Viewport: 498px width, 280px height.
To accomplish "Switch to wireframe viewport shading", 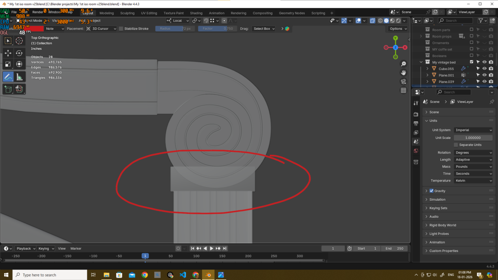I will (380, 21).
